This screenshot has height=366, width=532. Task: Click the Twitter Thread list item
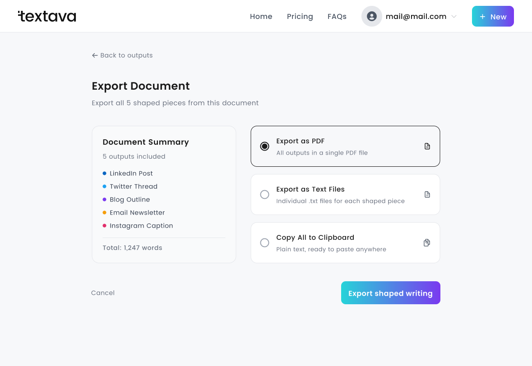point(130,187)
